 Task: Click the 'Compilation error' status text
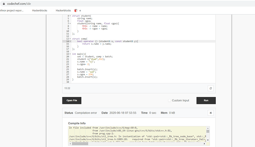[86, 113]
